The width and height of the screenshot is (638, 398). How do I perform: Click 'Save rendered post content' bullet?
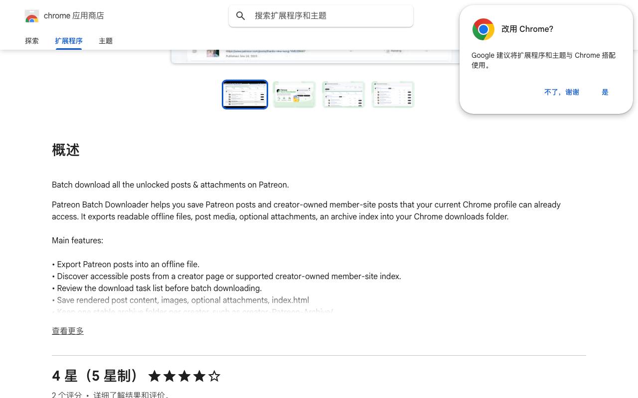(x=180, y=300)
